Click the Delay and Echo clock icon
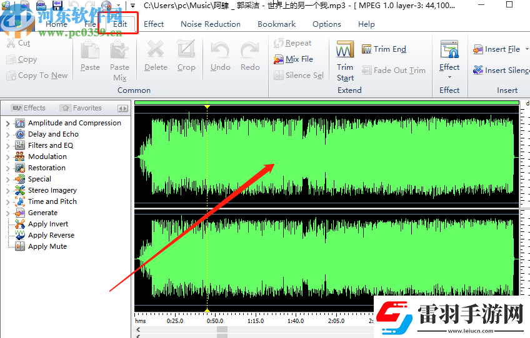This screenshot has width=530, height=338. (20, 134)
